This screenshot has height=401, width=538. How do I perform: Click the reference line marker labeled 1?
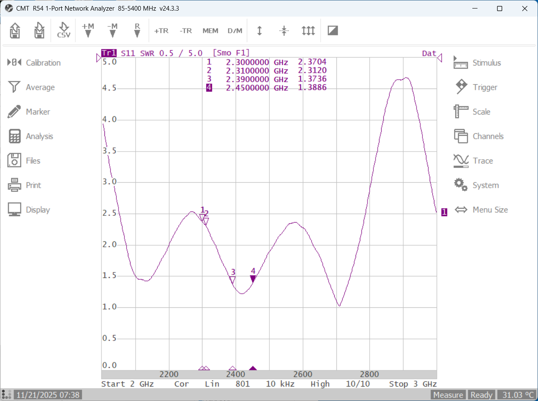click(444, 212)
